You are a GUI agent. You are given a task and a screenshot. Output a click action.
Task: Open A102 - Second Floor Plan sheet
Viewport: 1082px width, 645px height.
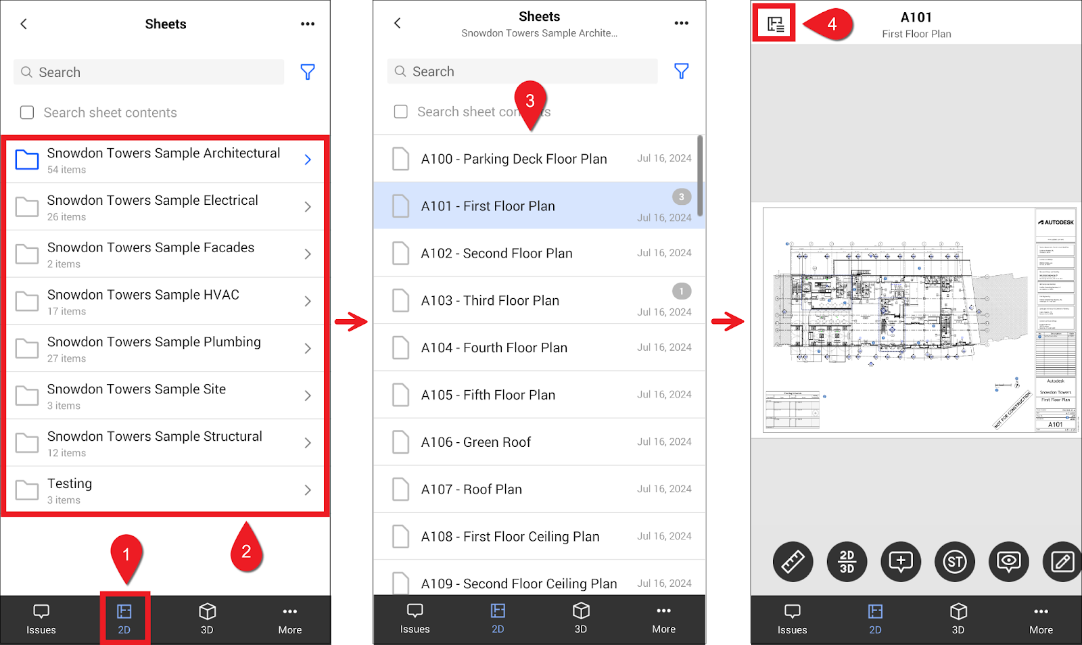point(496,254)
